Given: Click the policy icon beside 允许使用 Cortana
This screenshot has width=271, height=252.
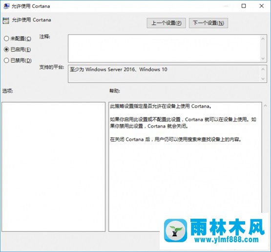Looking at the screenshot, I should tap(6, 21).
